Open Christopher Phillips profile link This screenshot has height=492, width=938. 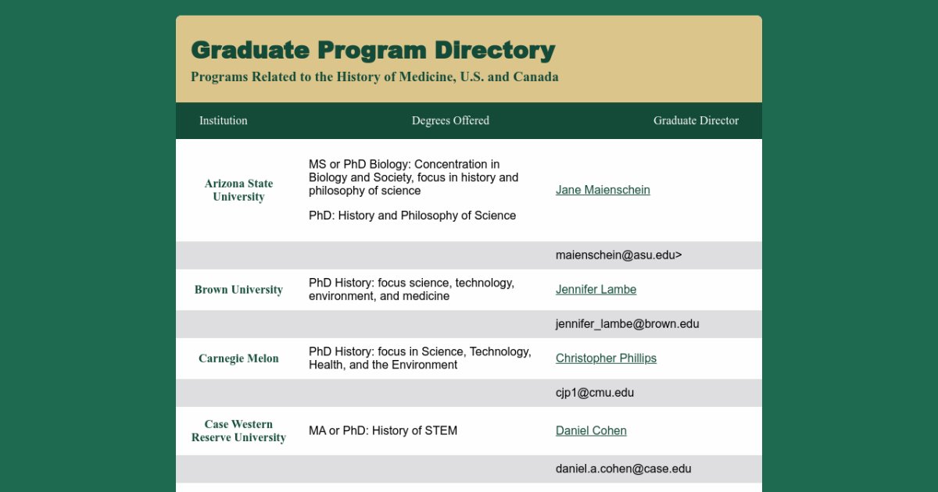(x=606, y=358)
